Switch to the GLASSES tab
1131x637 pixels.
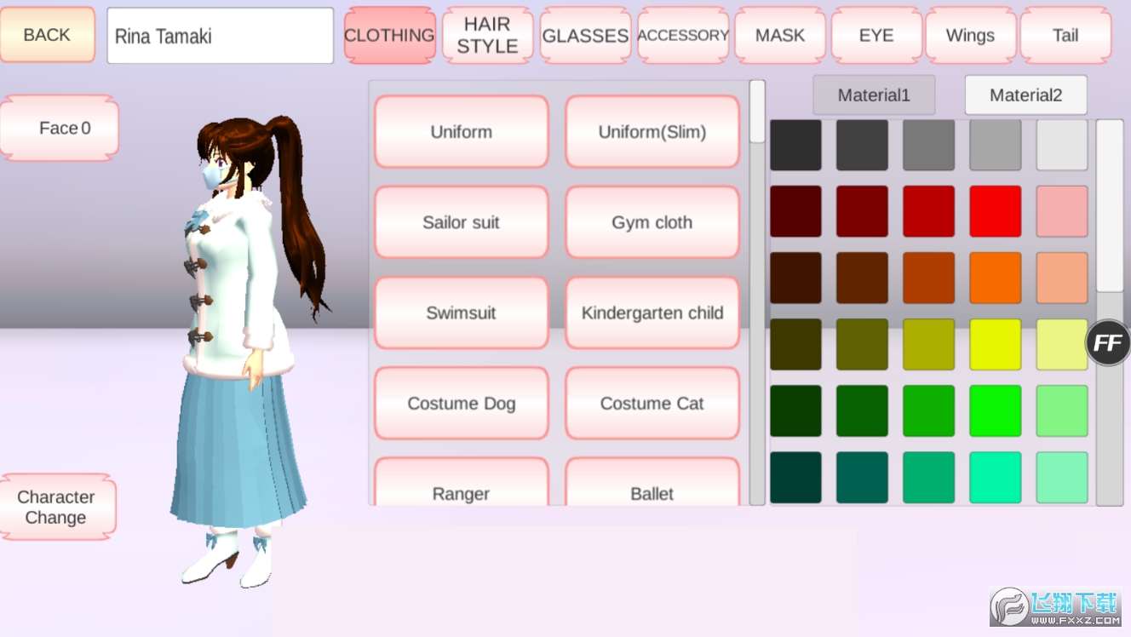pos(585,36)
